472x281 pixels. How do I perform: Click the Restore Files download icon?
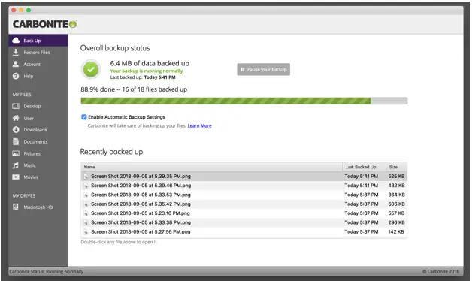(x=16, y=52)
